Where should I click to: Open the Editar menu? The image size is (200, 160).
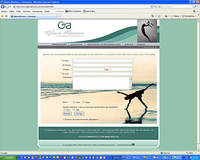point(12,11)
